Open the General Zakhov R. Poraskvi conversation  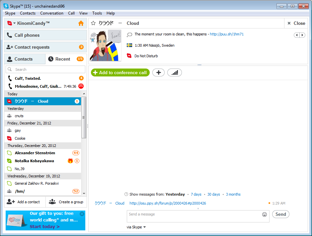click(x=42, y=183)
